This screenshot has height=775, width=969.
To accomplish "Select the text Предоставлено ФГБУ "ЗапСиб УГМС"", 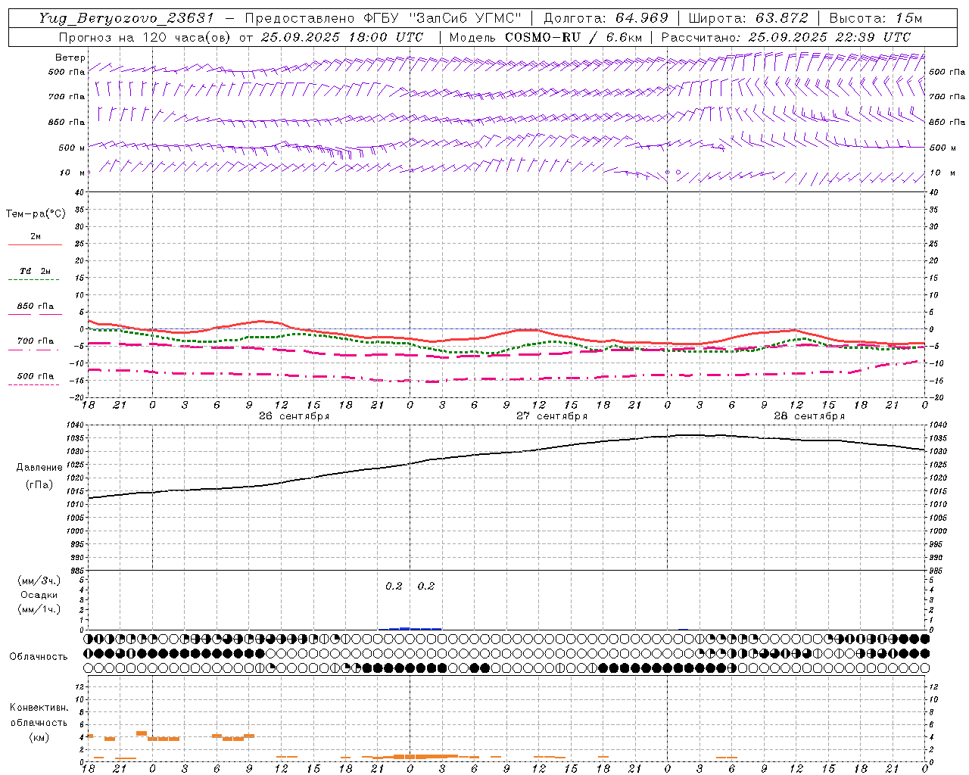I will pos(383,18).
